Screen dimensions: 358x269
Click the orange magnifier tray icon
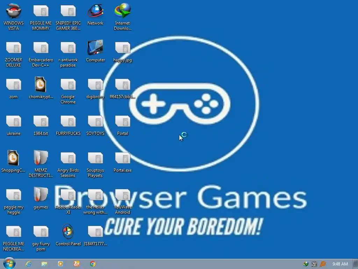(x=323, y=264)
